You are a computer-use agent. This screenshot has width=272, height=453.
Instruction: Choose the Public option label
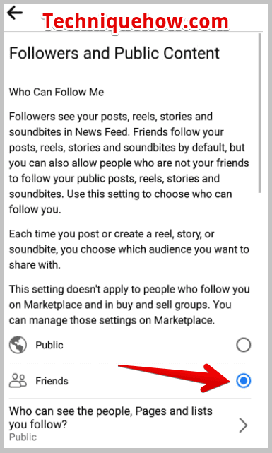pyautogui.click(x=49, y=345)
